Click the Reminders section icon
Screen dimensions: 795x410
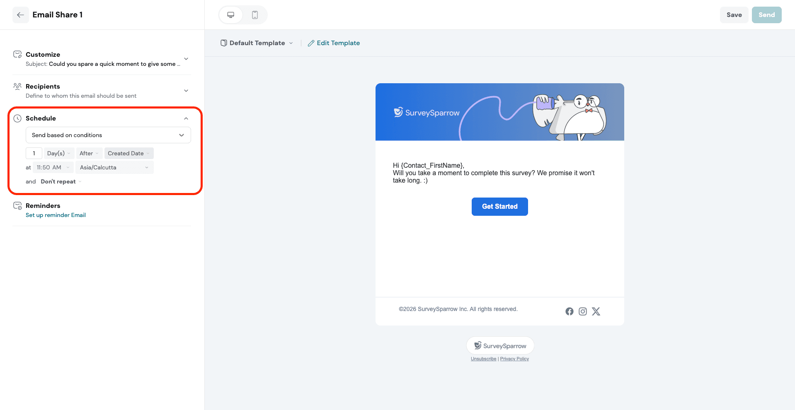click(x=17, y=206)
